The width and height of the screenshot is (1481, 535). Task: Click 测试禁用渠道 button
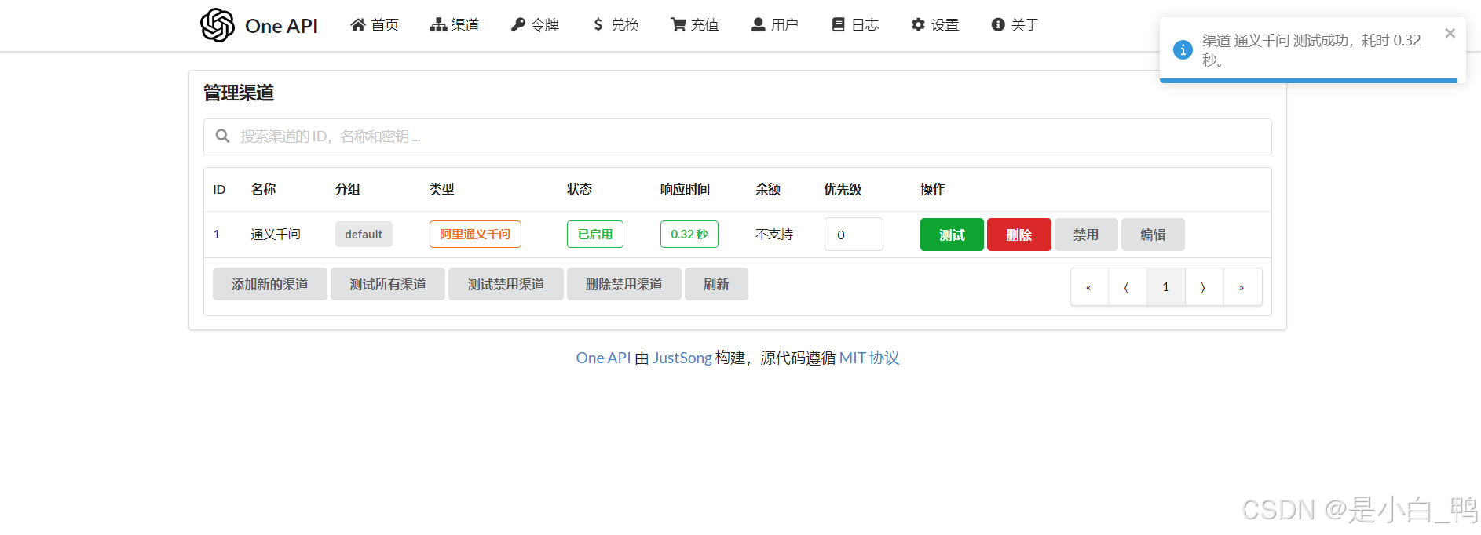(506, 284)
